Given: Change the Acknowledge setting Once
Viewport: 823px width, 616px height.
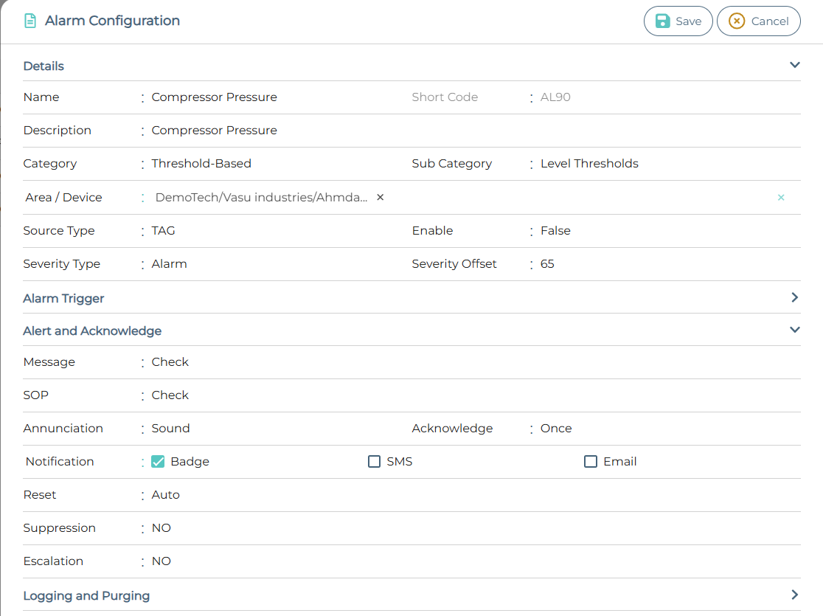Looking at the screenshot, I should coord(556,429).
